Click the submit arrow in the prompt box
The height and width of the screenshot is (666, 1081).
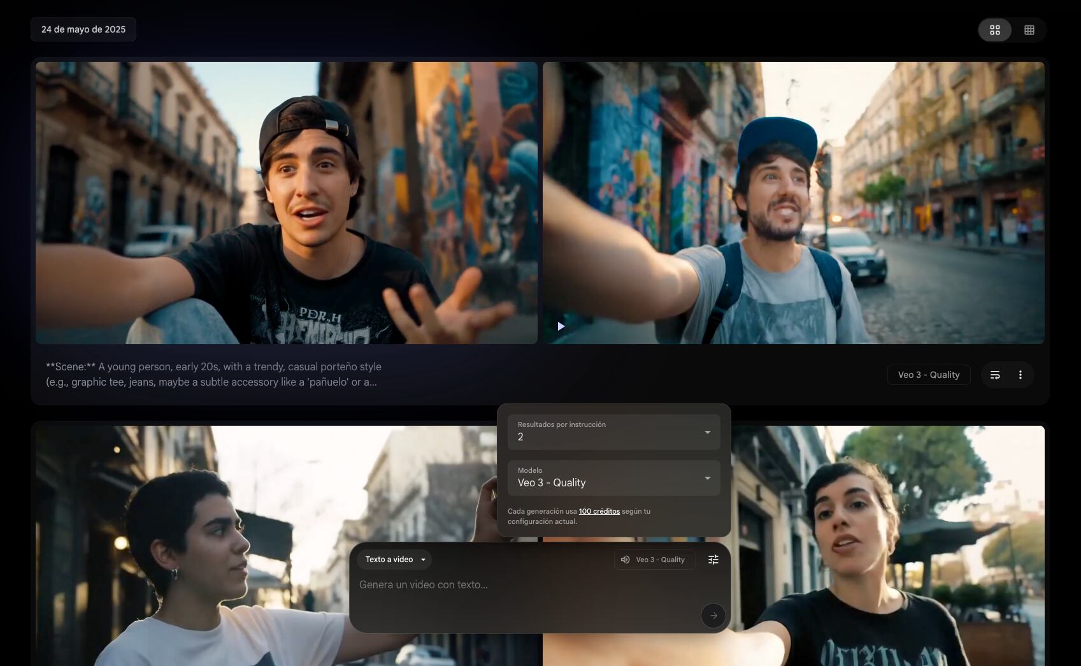click(713, 616)
